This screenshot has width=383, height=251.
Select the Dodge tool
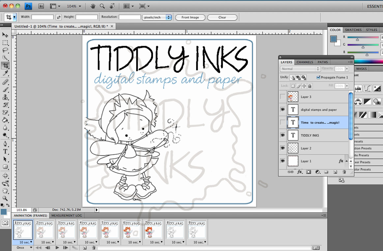[5, 135]
